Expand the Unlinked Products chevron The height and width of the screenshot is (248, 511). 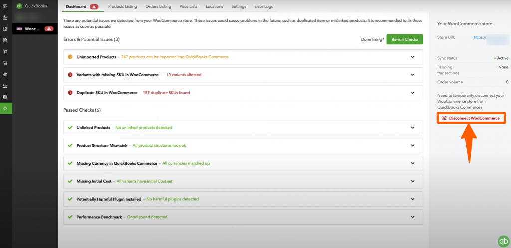point(413,127)
